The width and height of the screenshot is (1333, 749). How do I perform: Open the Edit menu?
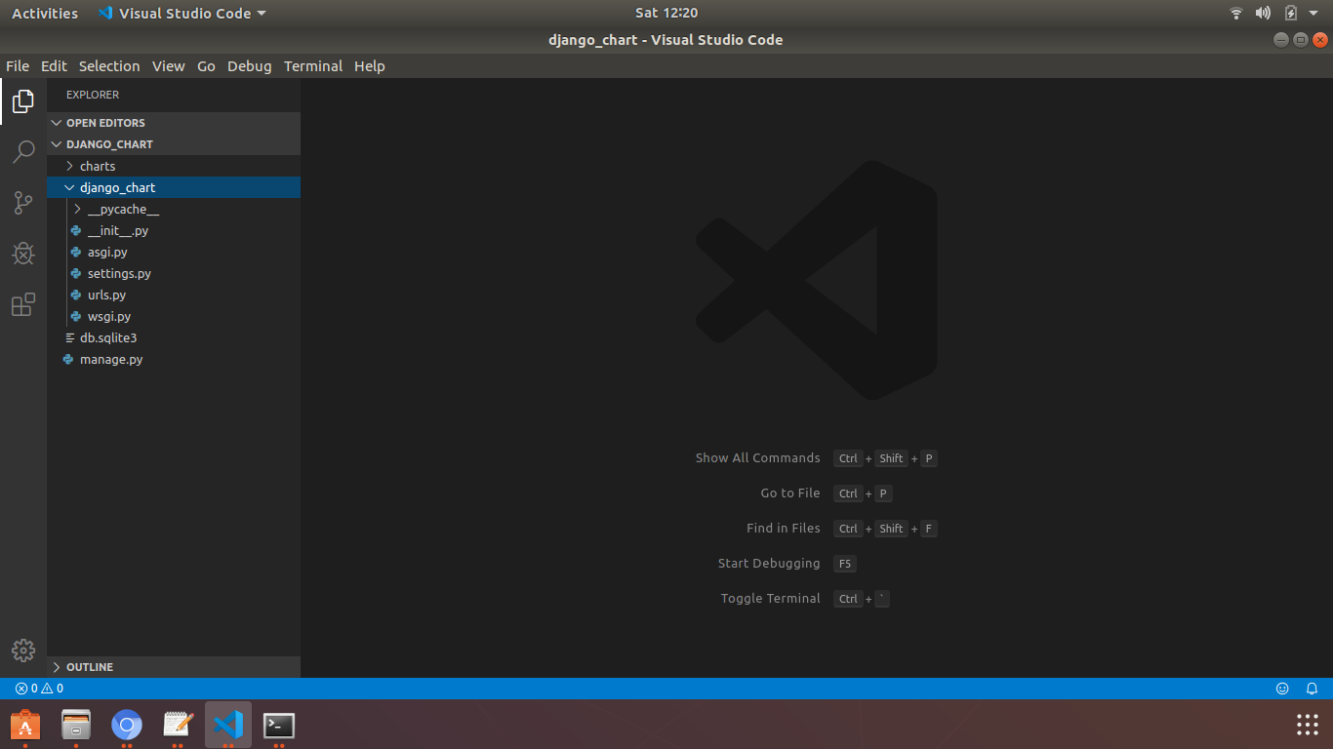[54, 66]
